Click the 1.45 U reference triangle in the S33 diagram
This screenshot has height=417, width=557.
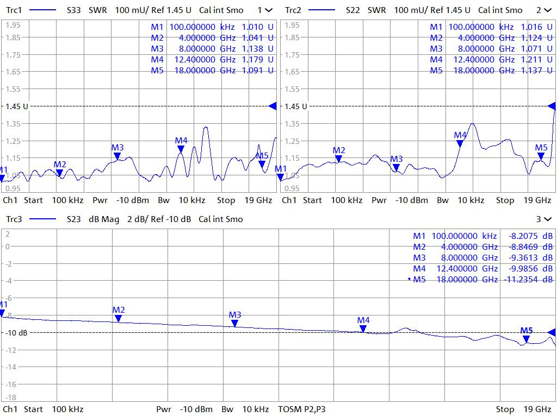pyautogui.click(x=273, y=106)
